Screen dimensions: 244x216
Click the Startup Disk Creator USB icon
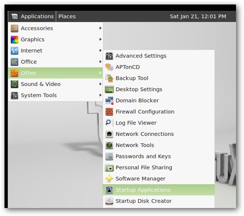pyautogui.click(x=109, y=201)
